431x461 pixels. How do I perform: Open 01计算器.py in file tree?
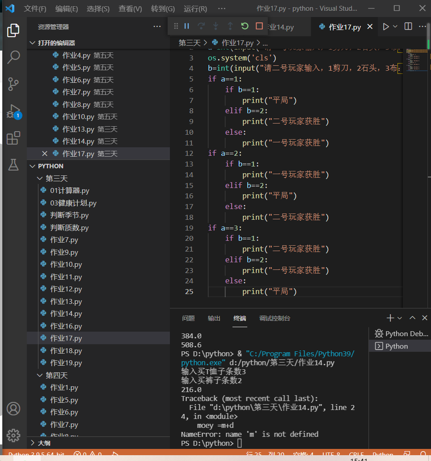click(x=70, y=191)
